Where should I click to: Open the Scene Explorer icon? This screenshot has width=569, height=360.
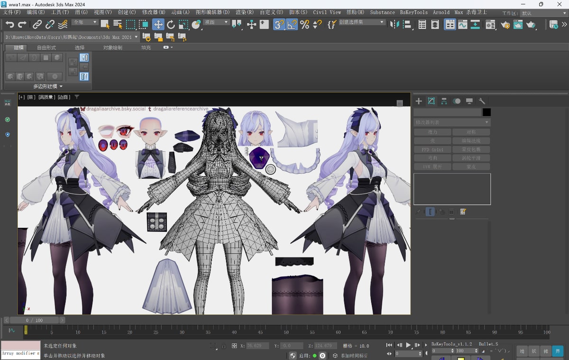[422, 24]
